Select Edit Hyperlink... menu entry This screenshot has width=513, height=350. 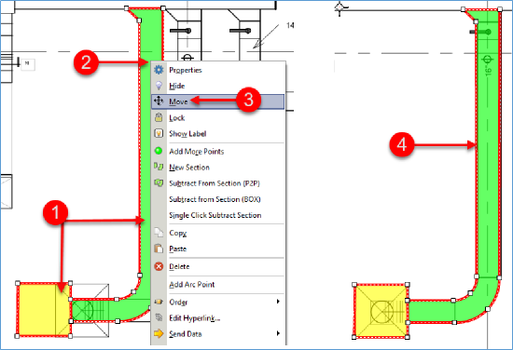[x=195, y=317]
